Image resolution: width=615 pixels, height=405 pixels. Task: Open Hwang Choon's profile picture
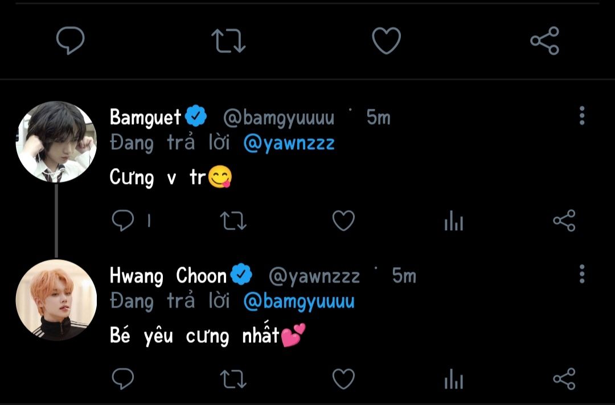[56, 300]
